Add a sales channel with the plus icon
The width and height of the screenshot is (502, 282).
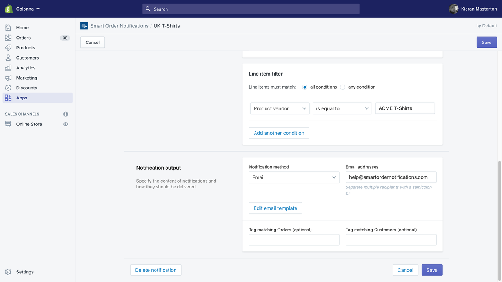coord(65,114)
